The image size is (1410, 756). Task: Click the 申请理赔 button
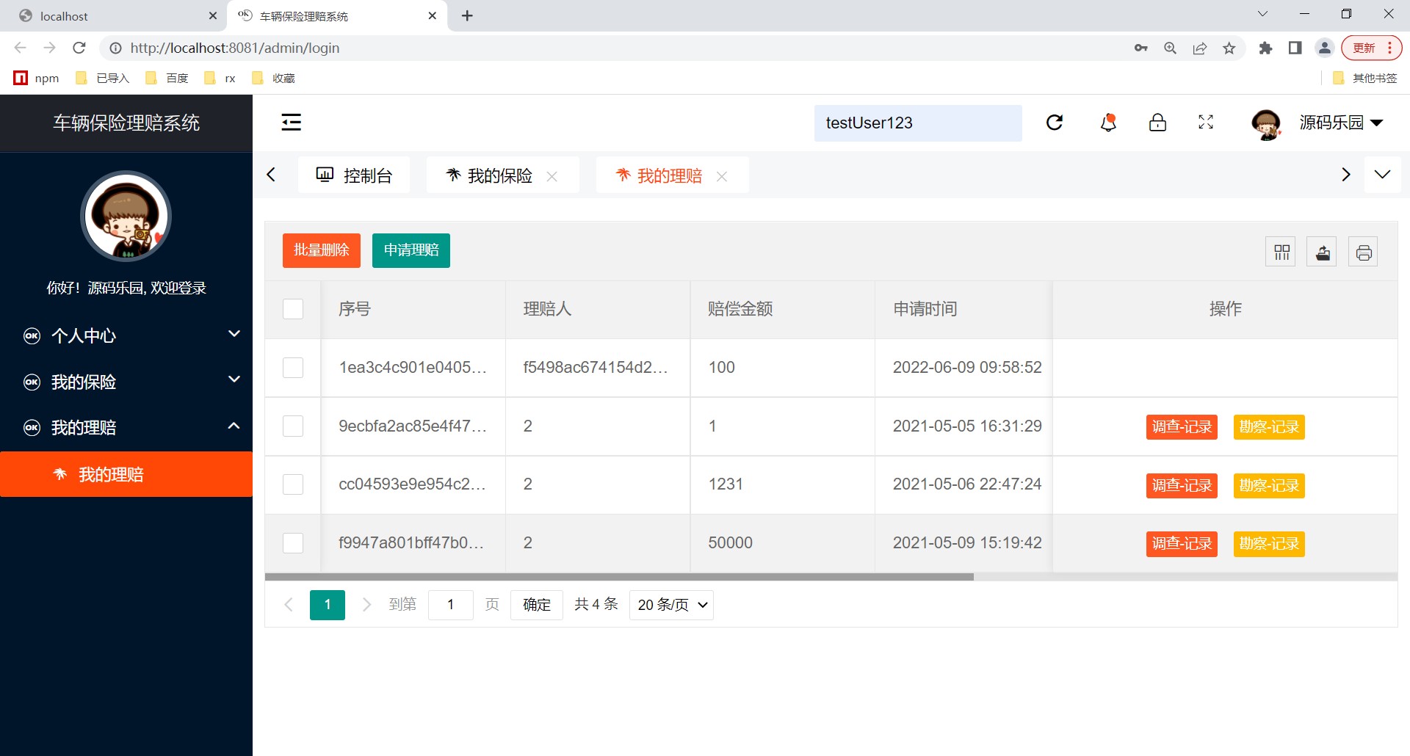click(x=411, y=250)
